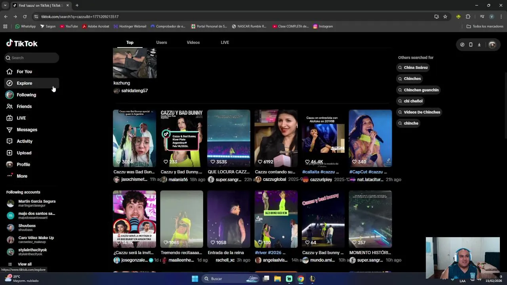Open Chrome from the taskbar
The height and width of the screenshot is (285, 507).
tap(301, 279)
